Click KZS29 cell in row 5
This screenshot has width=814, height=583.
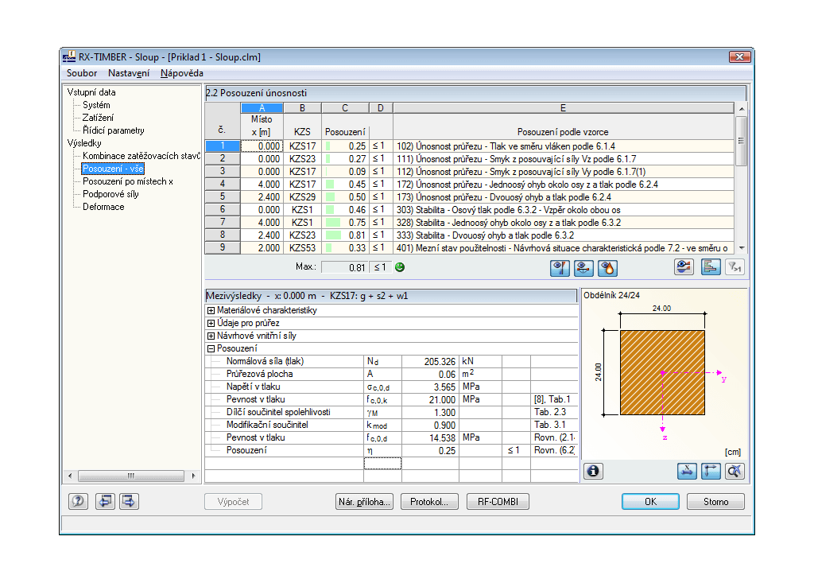tap(302, 197)
